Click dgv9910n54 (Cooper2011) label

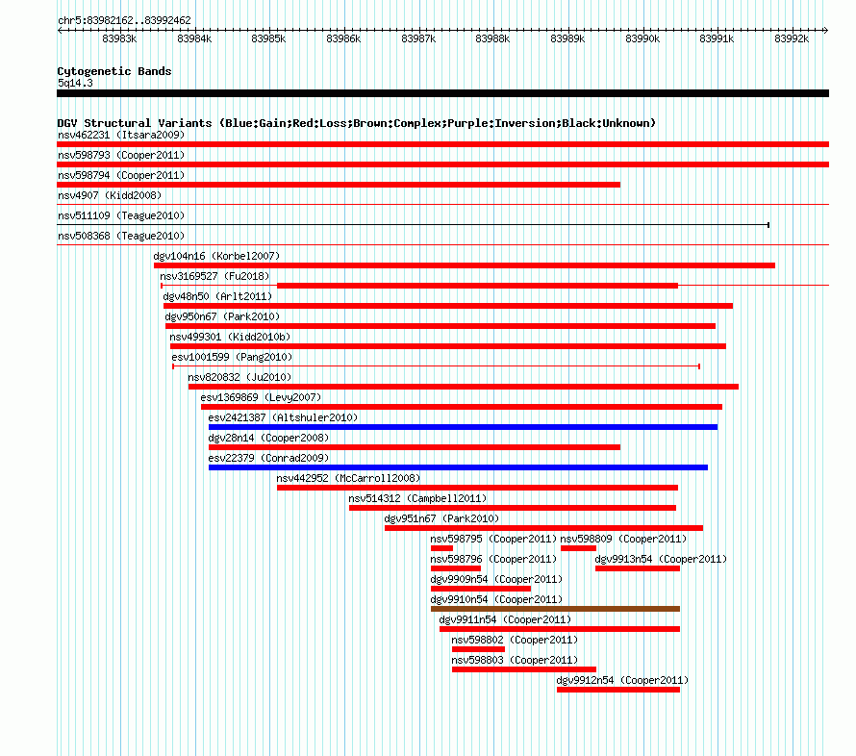tap(496, 599)
